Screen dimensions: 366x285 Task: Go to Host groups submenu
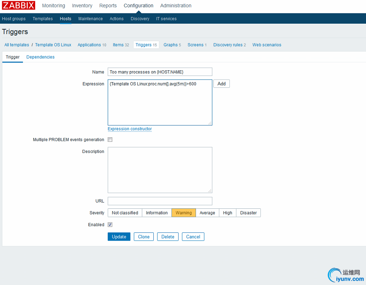14,19
